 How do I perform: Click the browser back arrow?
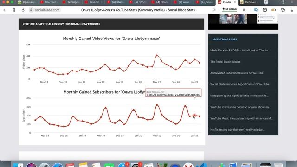[5, 10]
